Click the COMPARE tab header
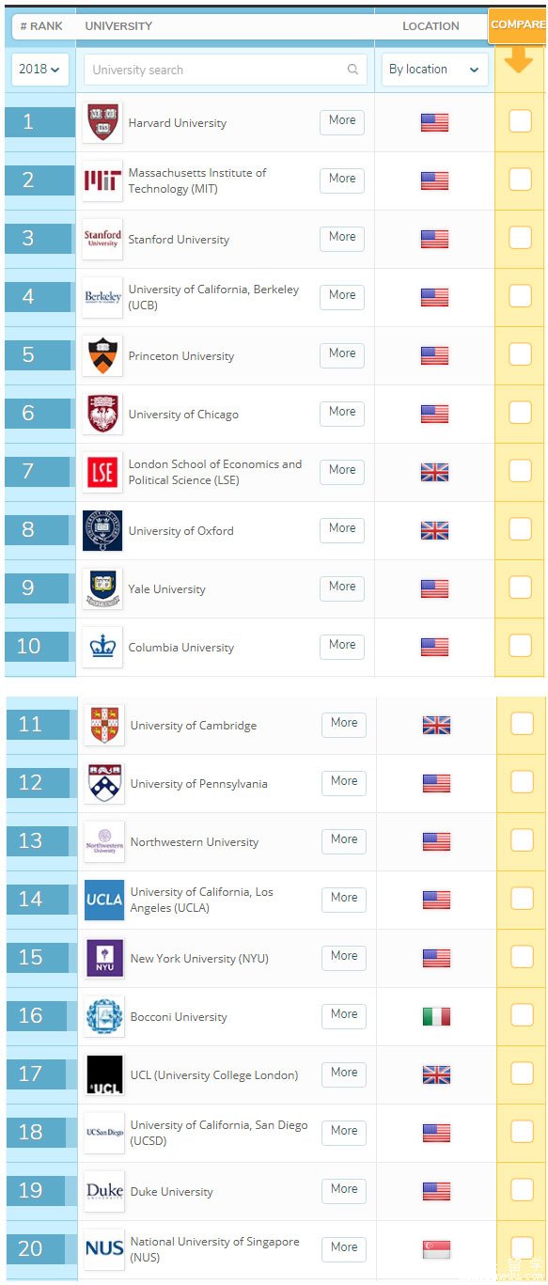Image resolution: width=548 pixels, height=1285 pixels. 517,24
